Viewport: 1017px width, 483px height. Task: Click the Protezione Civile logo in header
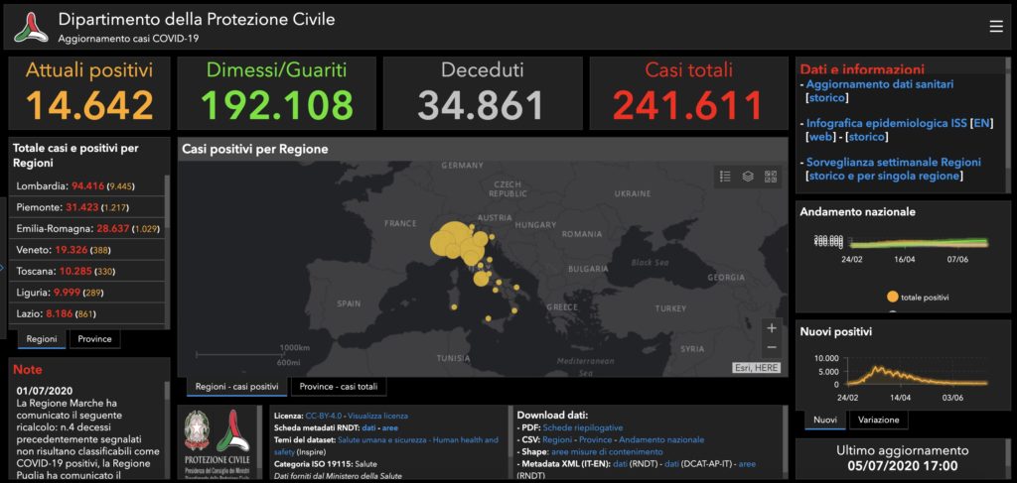point(31,27)
